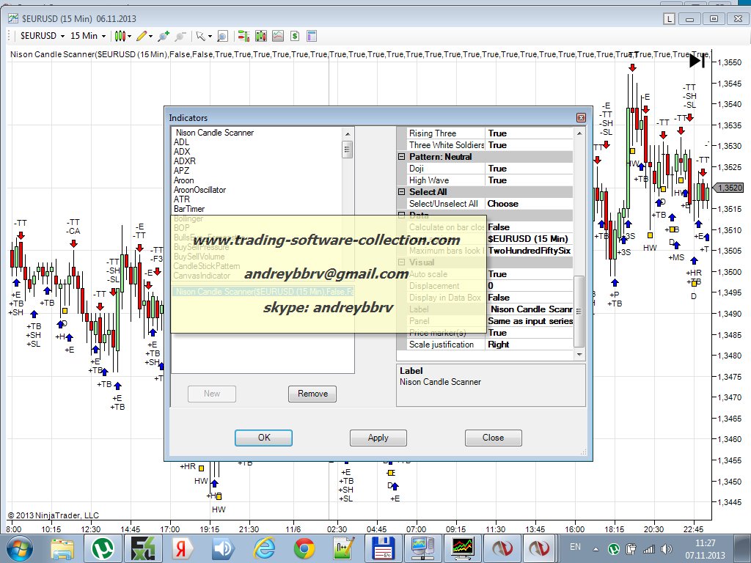
Task: Collapse the Pattern: Neutral section
Action: tap(402, 157)
